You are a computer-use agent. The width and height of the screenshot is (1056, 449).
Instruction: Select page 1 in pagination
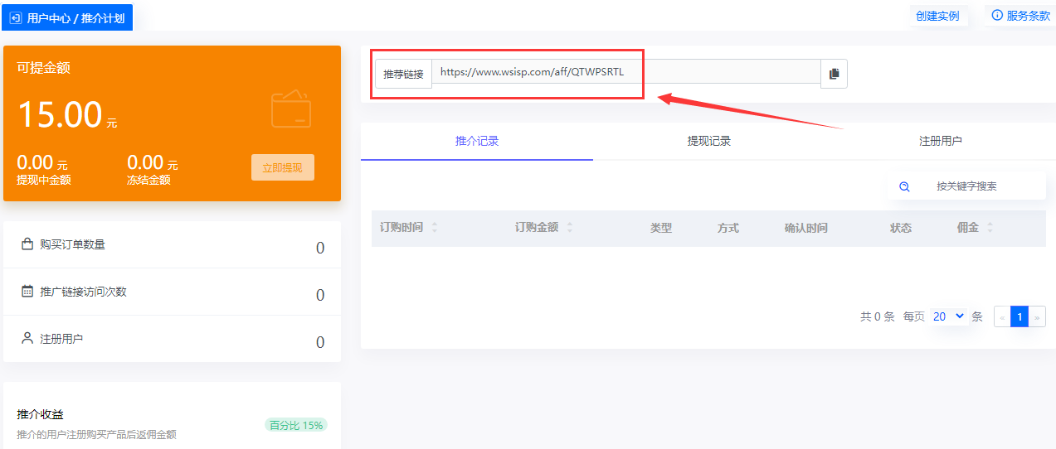pos(1020,316)
